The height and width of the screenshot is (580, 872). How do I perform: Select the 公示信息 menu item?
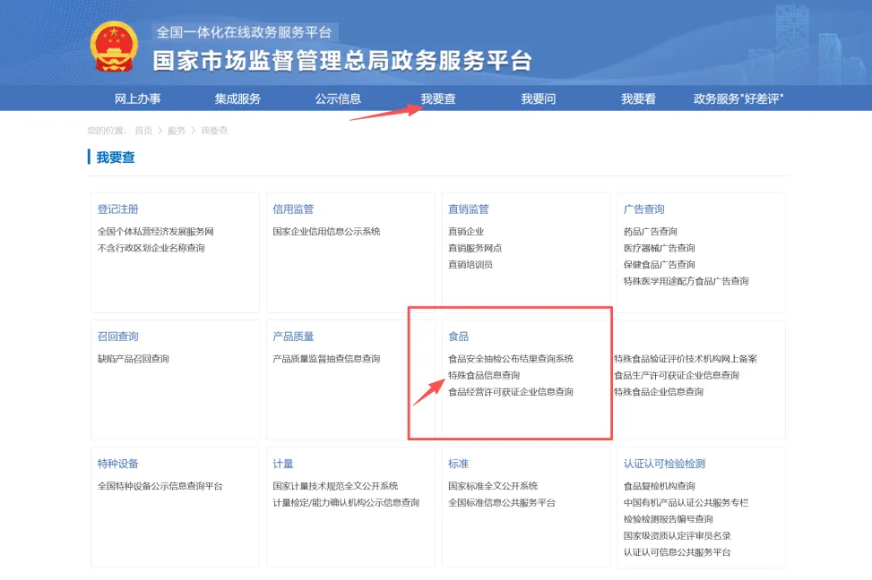[x=337, y=98]
